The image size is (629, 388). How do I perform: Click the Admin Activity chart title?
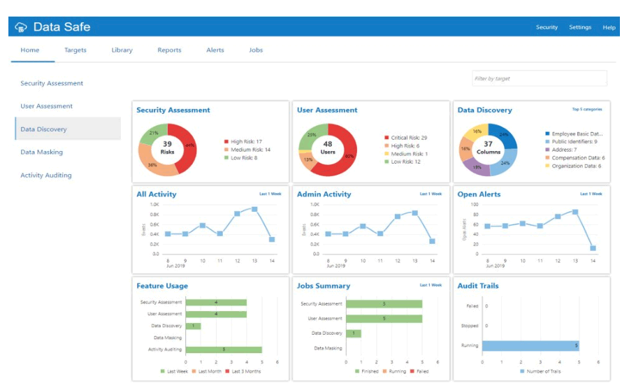point(324,194)
